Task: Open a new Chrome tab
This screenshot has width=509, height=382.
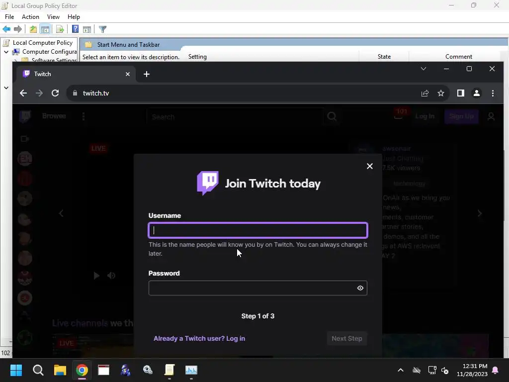Action: [x=147, y=74]
